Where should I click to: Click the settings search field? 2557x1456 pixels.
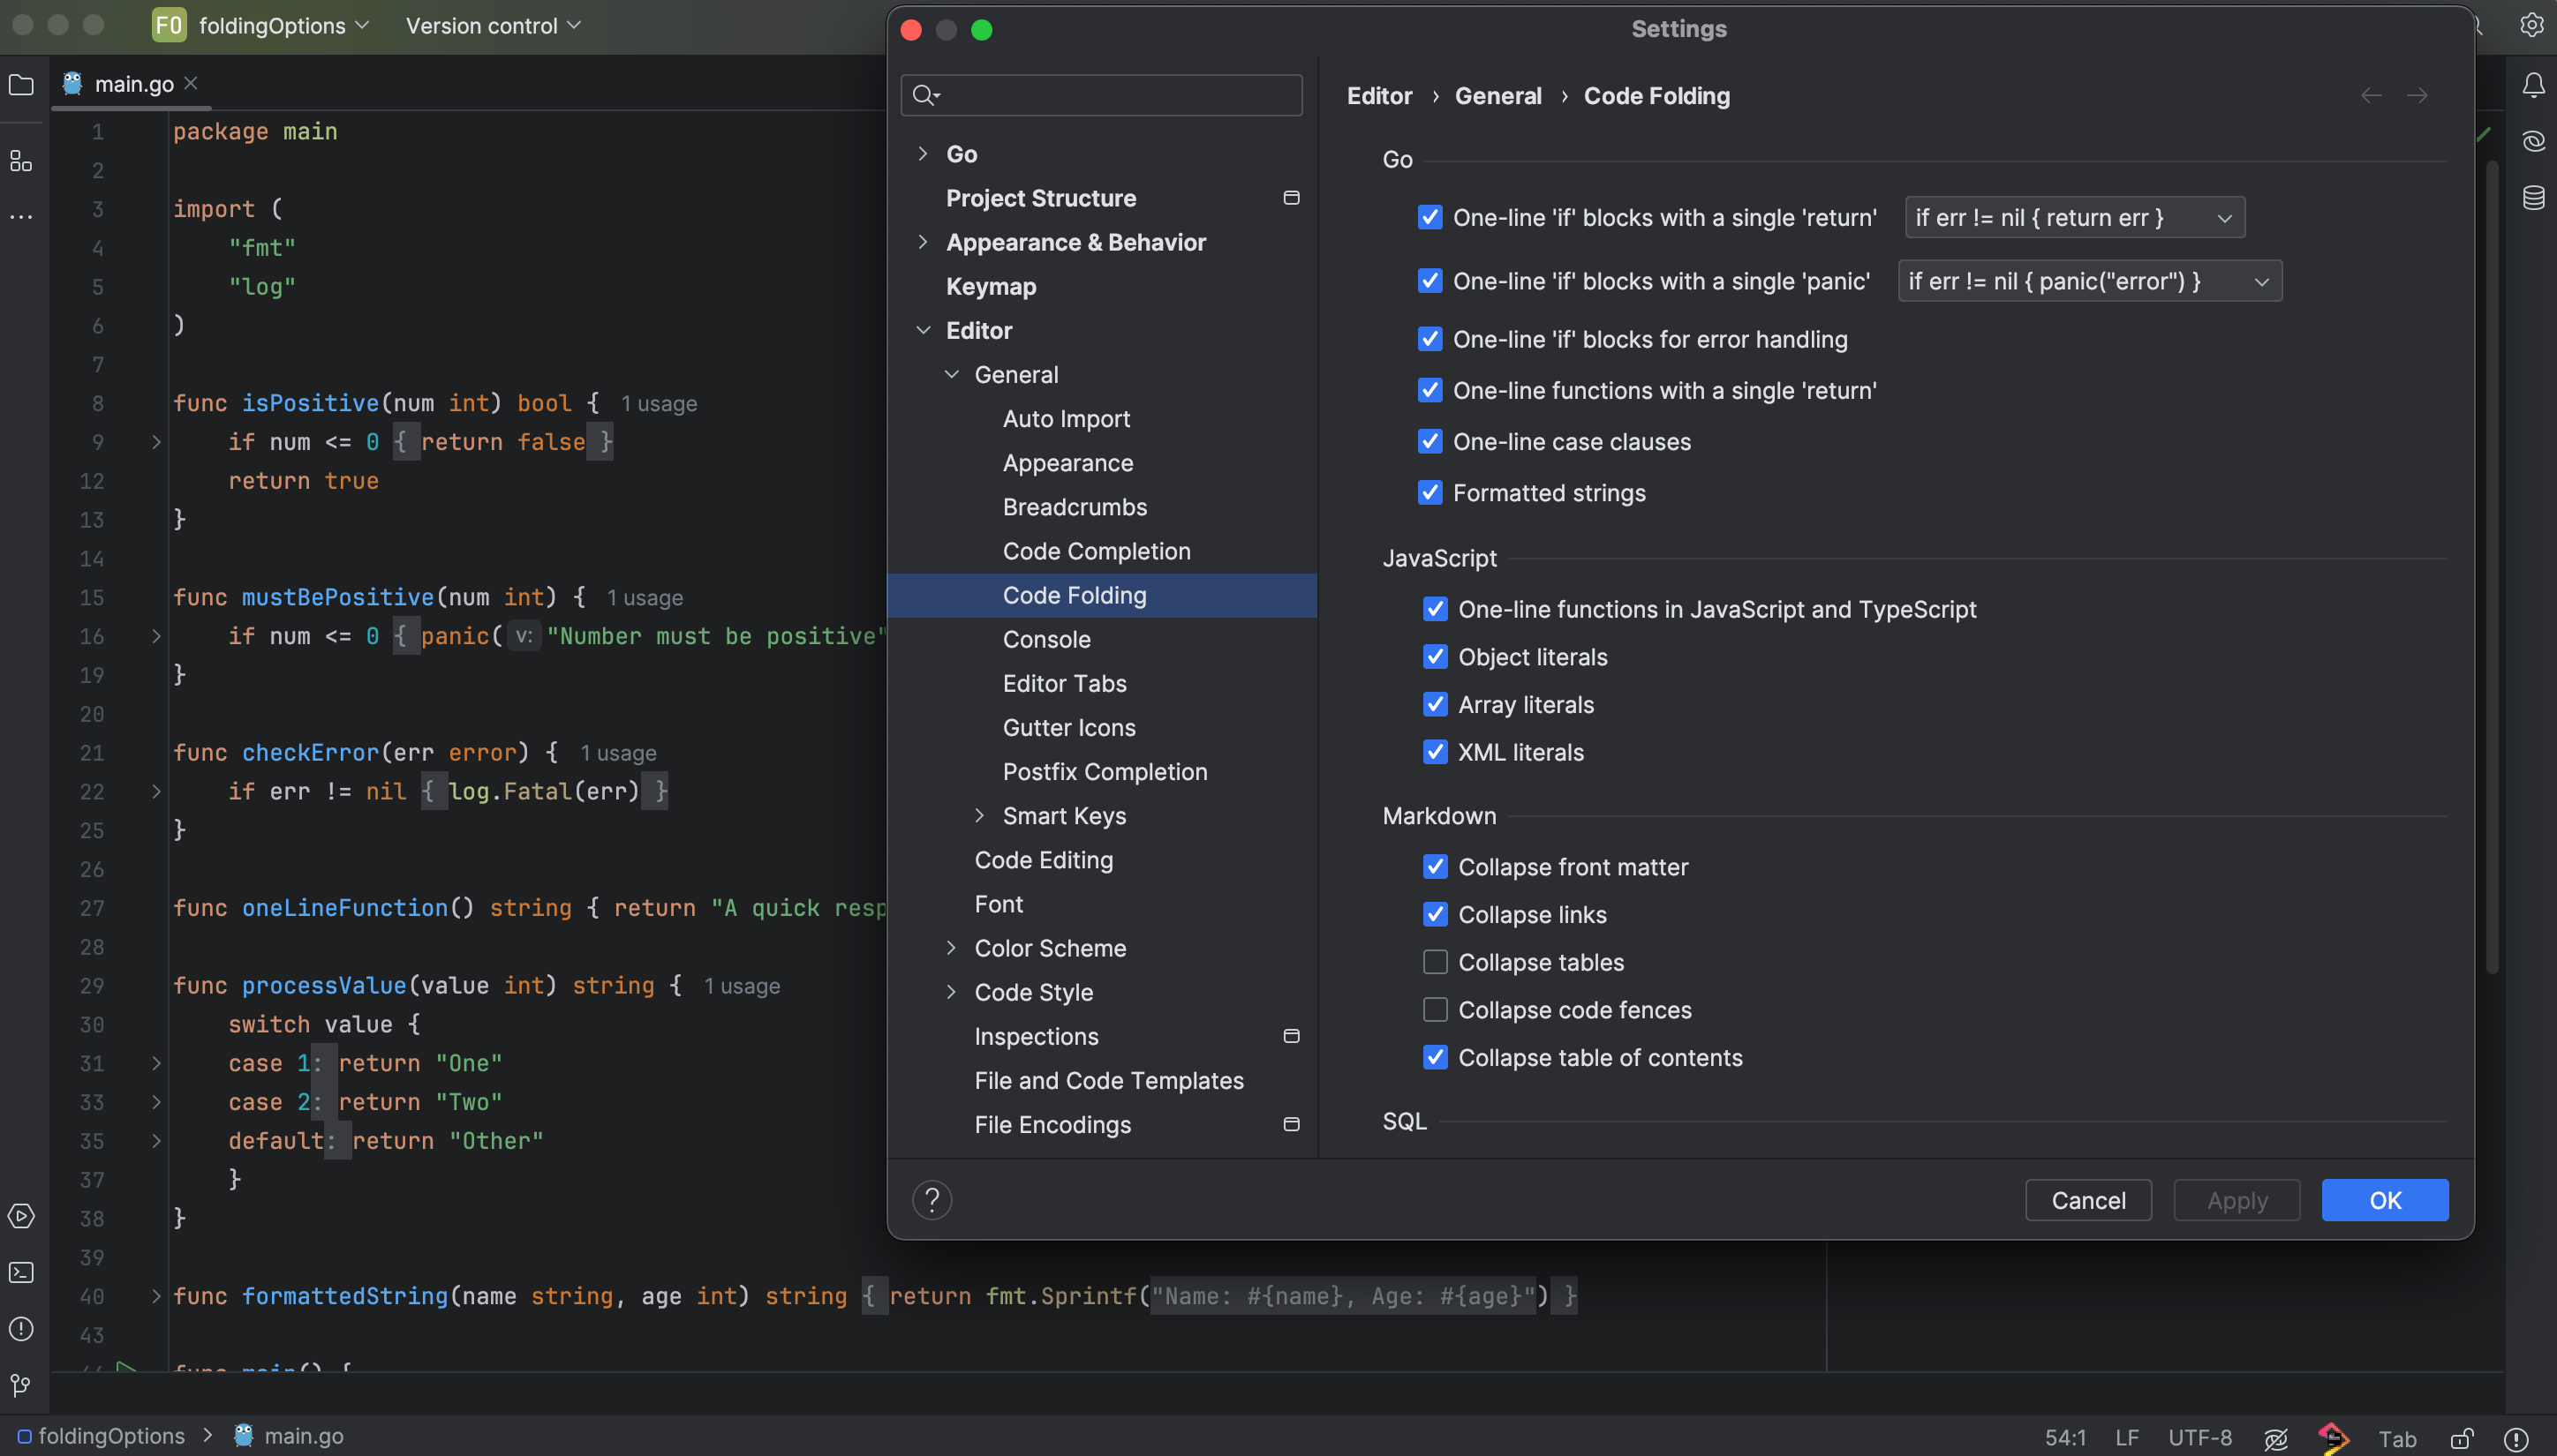coord(1111,95)
